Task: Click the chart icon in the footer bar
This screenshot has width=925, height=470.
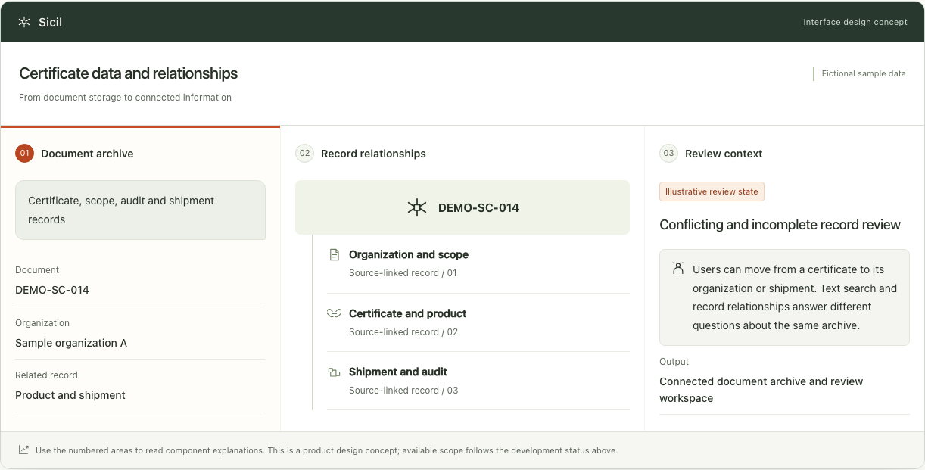Action: [x=24, y=450]
